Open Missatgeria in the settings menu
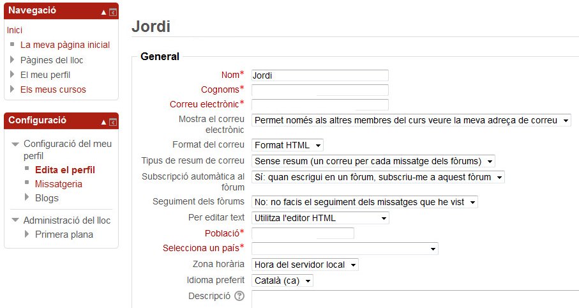The width and height of the screenshot is (579, 308). (59, 184)
